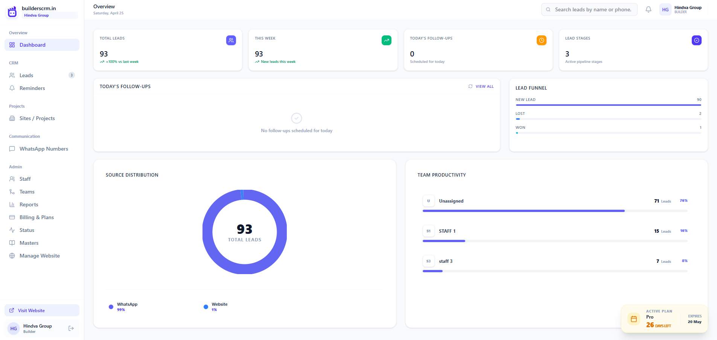This screenshot has width=717, height=340.
Task: Click the calendar icon in Active Plan card
Action: coord(634,319)
